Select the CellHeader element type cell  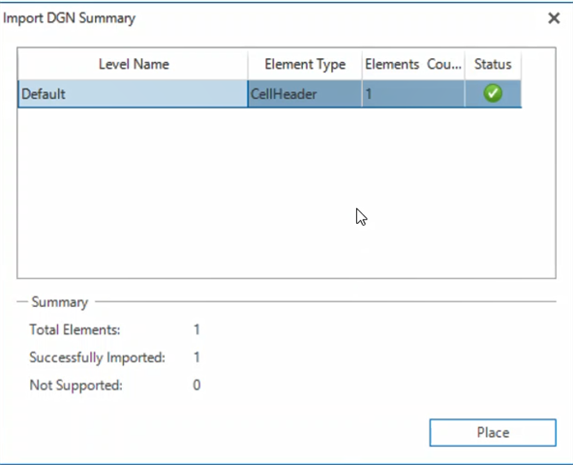click(x=305, y=94)
